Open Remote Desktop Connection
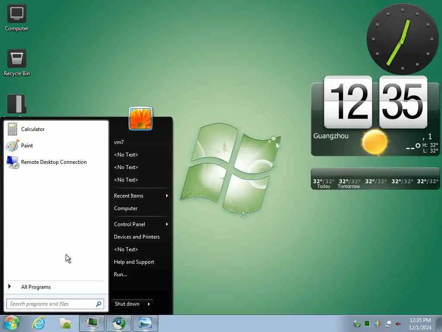The height and width of the screenshot is (332, 442). point(56,162)
